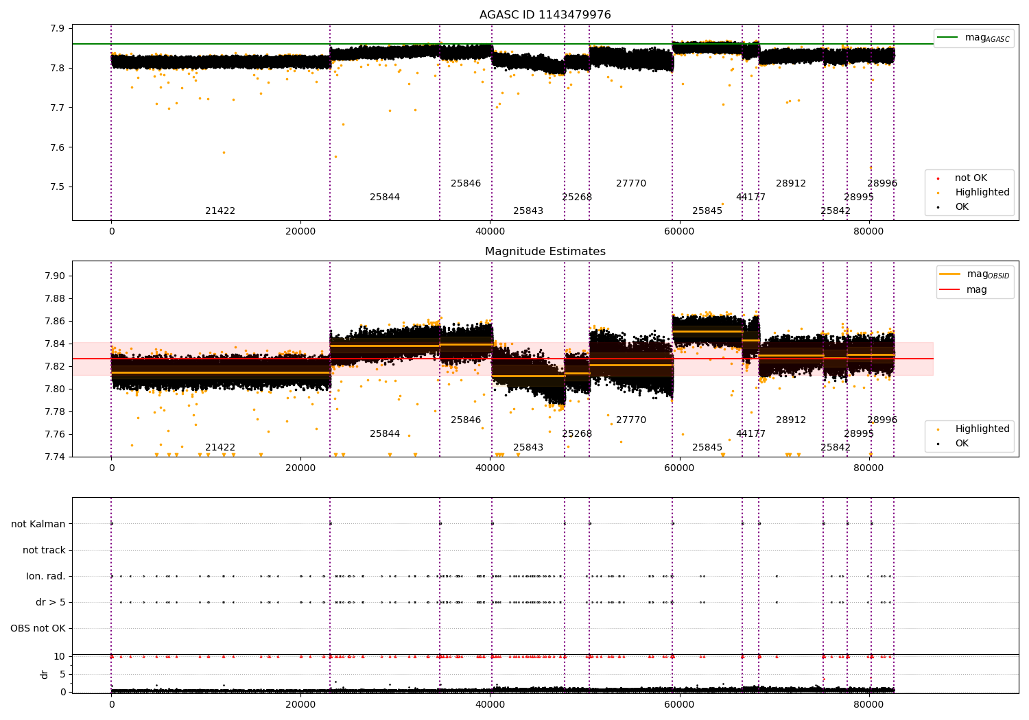The width and height of the screenshot is (1029, 720).
Task: Click x-axis tick 40000 under the dr plot
Action: [x=490, y=706]
